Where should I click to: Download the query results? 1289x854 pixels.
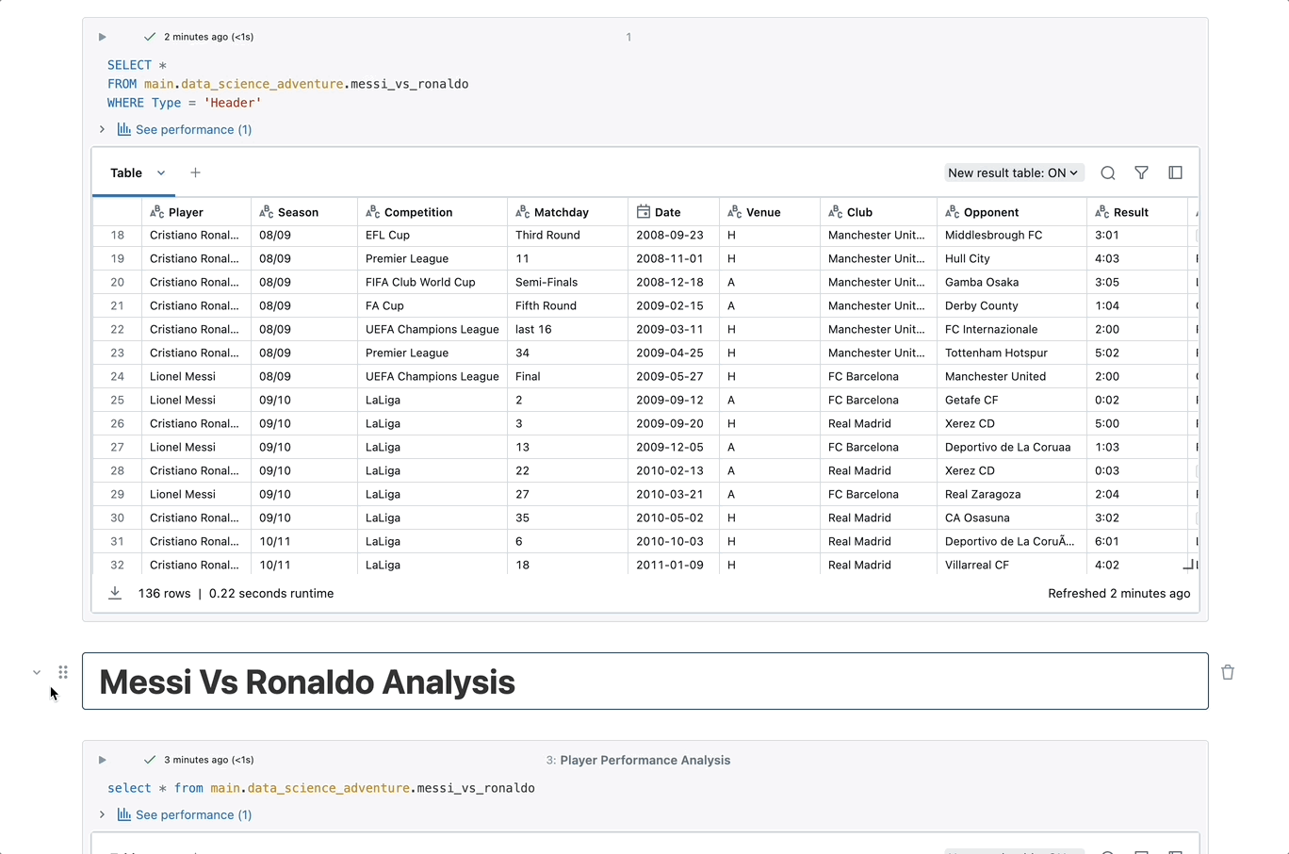(x=115, y=593)
